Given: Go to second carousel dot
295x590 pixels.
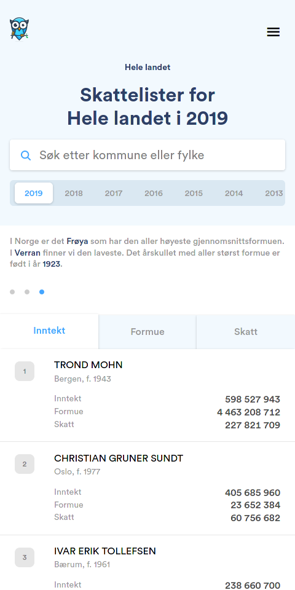Looking at the screenshot, I should (27, 291).
